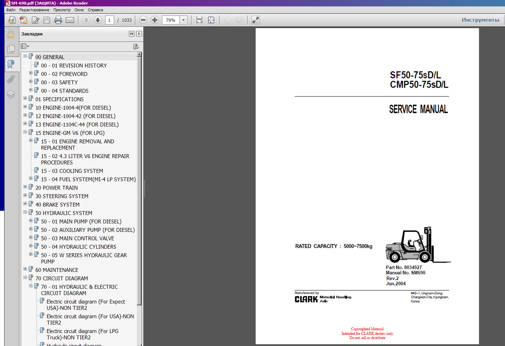Click the Email envelope icon
The image size is (505, 346).
point(70,20)
